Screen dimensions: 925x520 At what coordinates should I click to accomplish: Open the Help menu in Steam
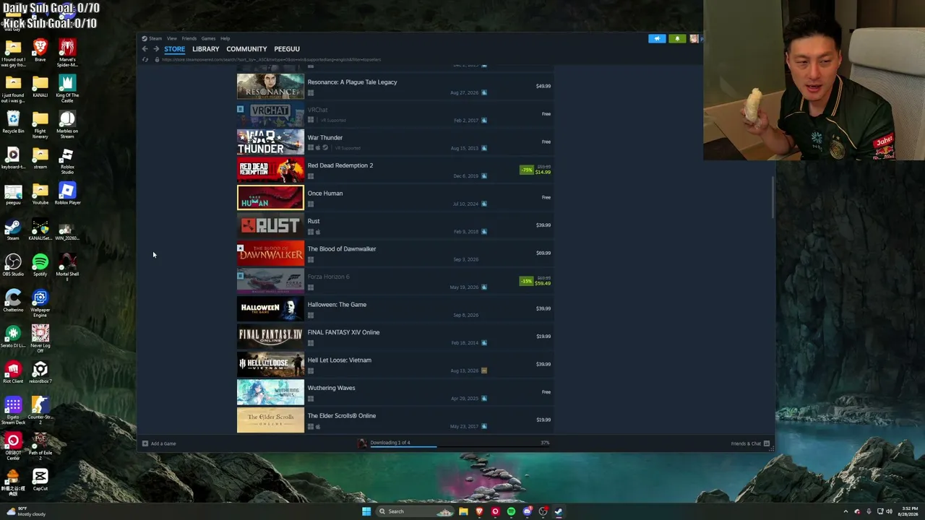(x=225, y=38)
